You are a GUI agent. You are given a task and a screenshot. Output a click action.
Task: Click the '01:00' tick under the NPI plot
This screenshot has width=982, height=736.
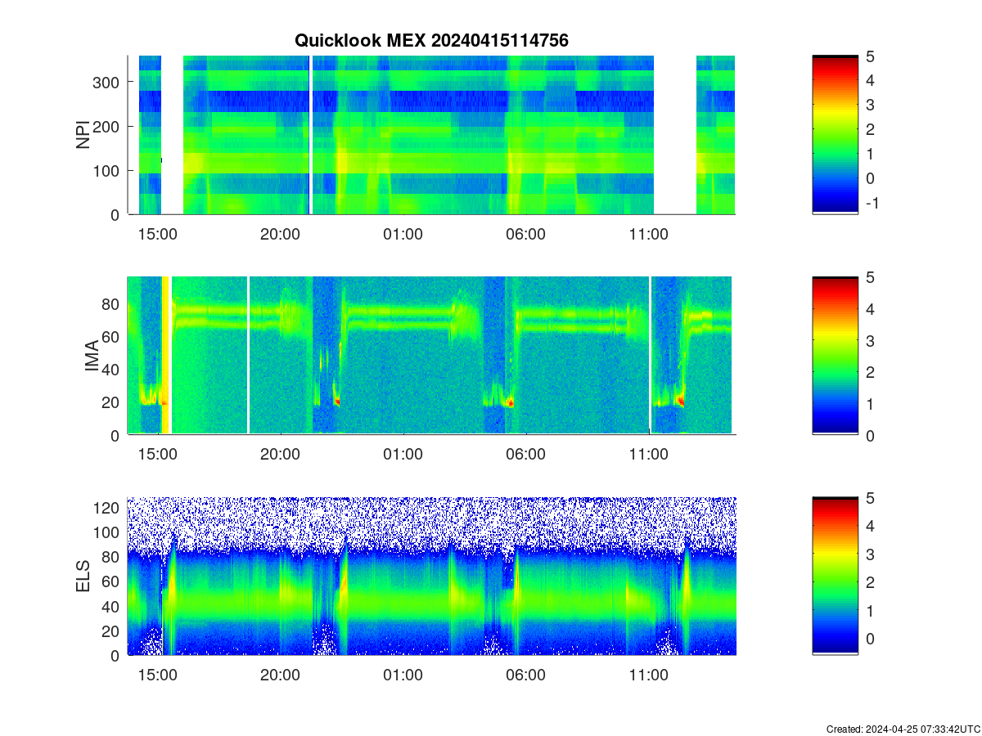click(x=403, y=234)
